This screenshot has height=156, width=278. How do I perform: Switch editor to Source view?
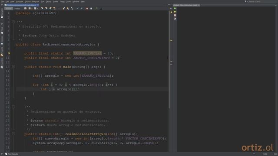(x=9, y=9)
